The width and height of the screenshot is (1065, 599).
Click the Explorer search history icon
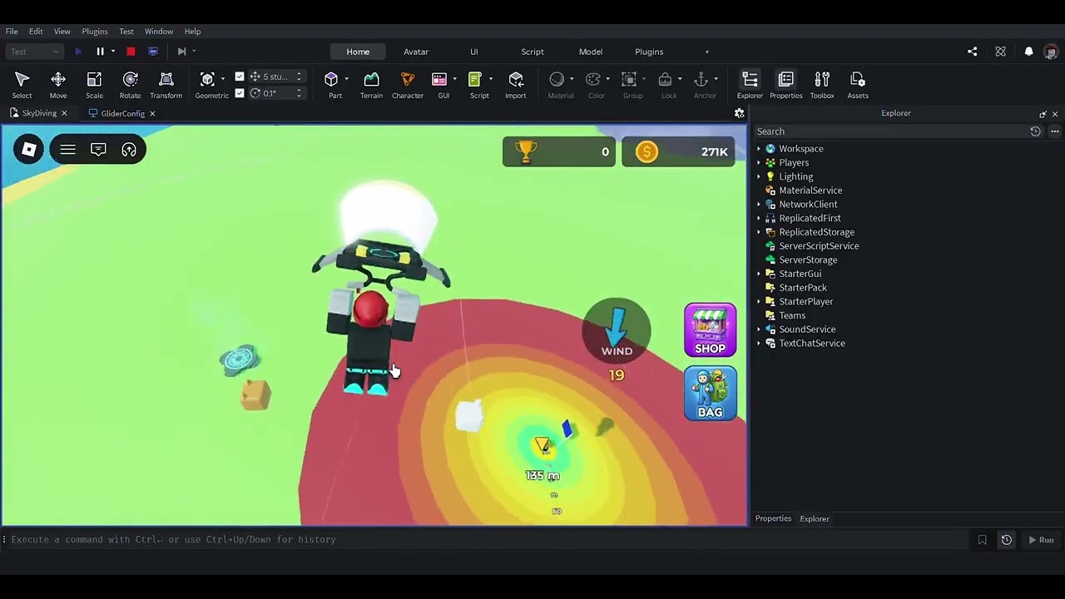click(x=1035, y=131)
